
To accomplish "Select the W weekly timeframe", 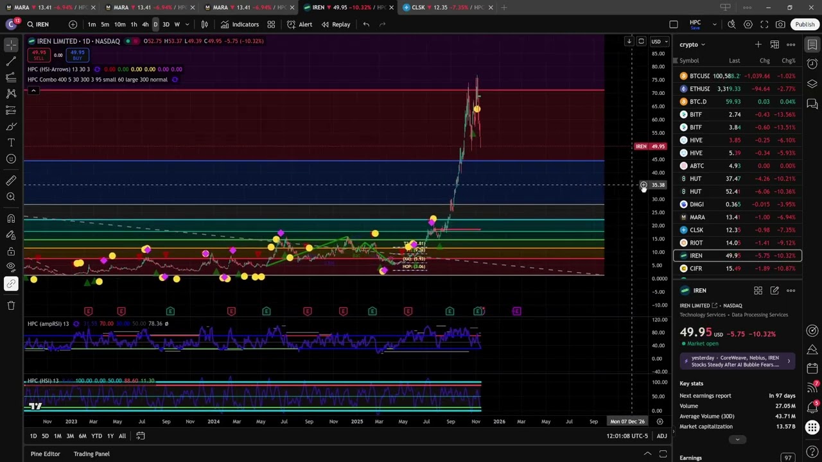I will point(177,24).
